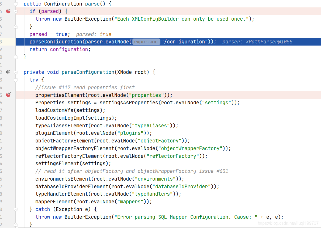This screenshot has height=228, width=321.
Task: Collapse the parse() method fold marker
Action: tap(15, 4)
